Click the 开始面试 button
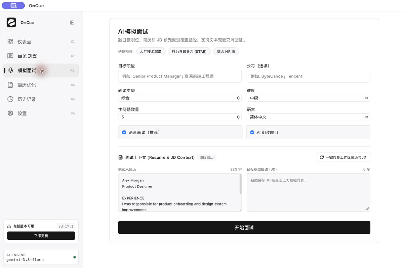The width and height of the screenshot is (406, 268). [244, 228]
